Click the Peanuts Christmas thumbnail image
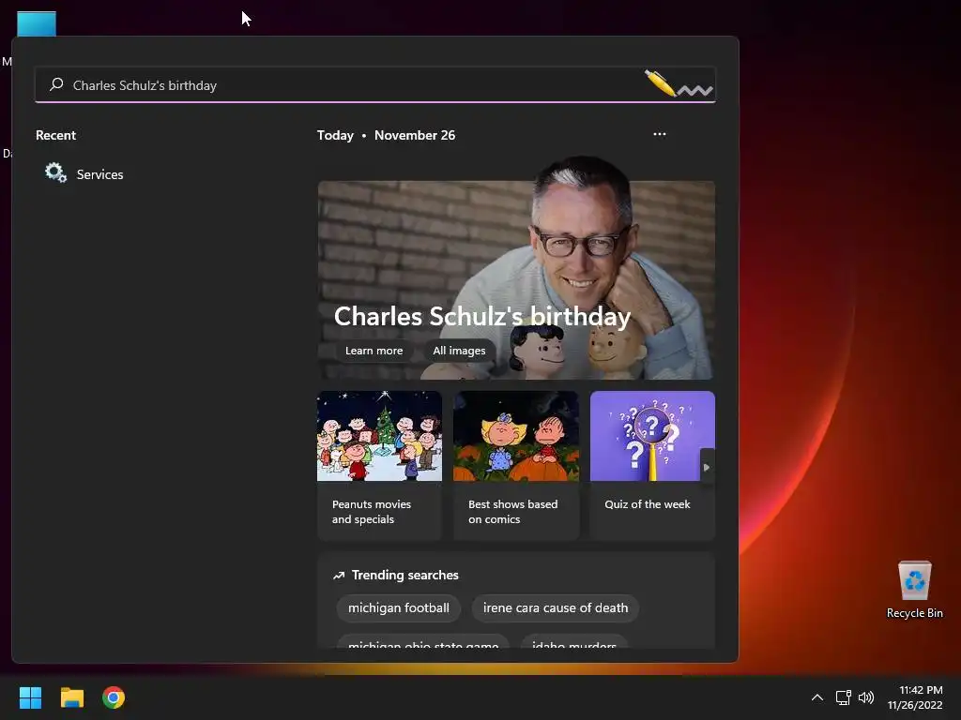The height and width of the screenshot is (720, 961). [379, 436]
